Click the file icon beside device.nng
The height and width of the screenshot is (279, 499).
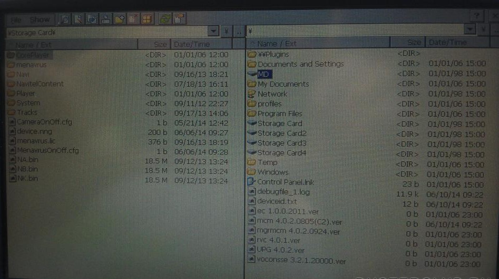pos(13,131)
